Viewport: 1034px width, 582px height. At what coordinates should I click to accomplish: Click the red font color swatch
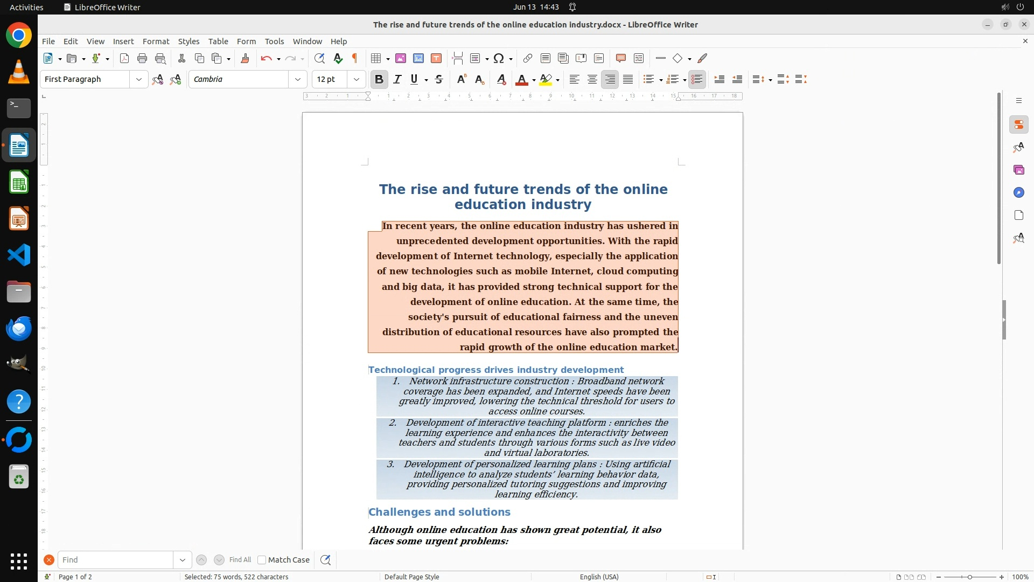[521, 79]
